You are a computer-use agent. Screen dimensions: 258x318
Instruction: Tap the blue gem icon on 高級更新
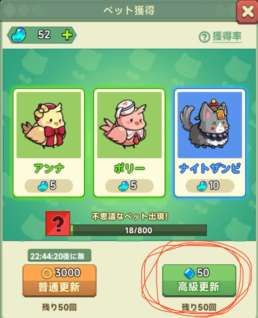point(190,273)
